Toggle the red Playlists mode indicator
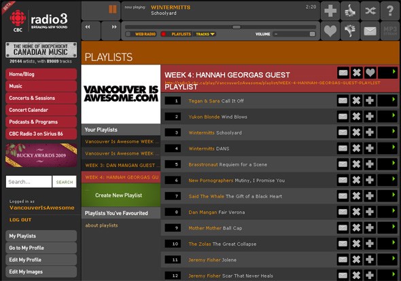Image resolution: width=401 pixels, height=281 pixels. click(x=163, y=34)
